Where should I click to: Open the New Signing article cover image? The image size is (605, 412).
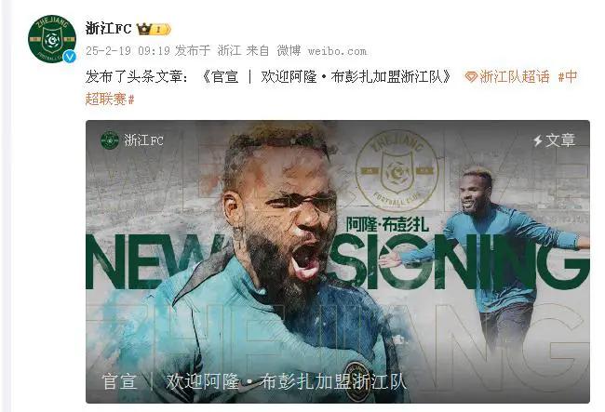pyautogui.click(x=338, y=261)
